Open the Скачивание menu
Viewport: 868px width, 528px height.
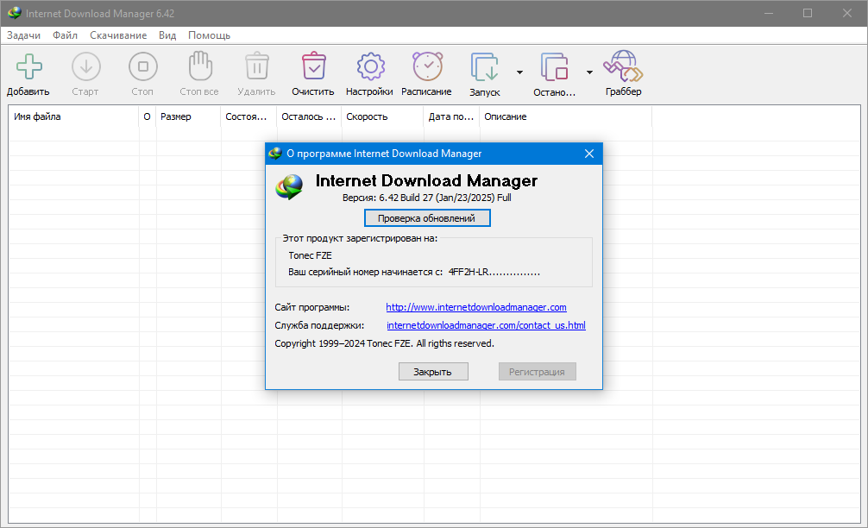[x=118, y=35]
